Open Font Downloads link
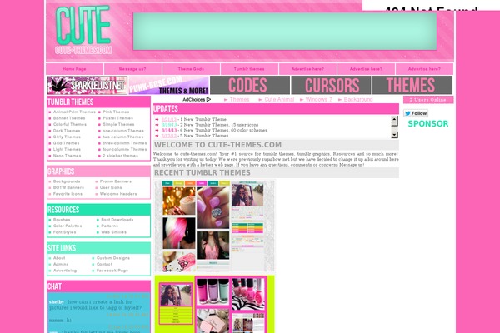The width and height of the screenshot is (500, 333). tap(117, 220)
